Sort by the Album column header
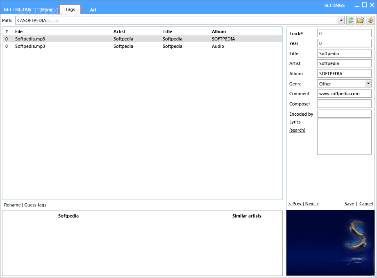This screenshot has height=278, width=377. [x=219, y=31]
